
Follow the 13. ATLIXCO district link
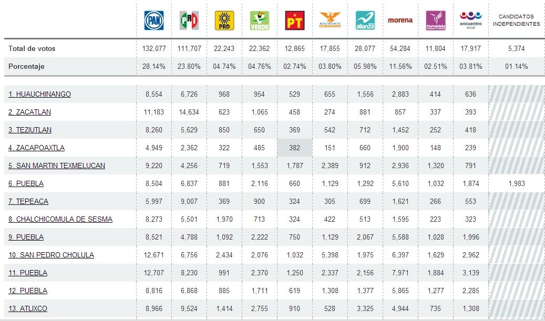pos(28,308)
